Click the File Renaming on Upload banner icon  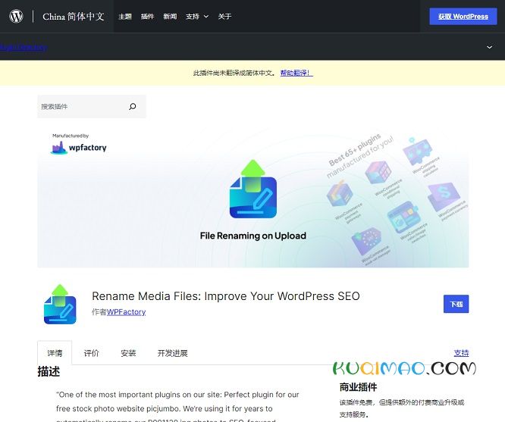[x=253, y=189]
